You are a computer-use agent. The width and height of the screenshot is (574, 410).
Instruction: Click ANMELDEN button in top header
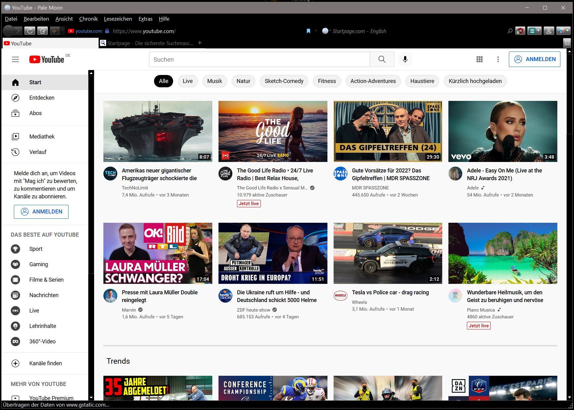click(x=534, y=59)
